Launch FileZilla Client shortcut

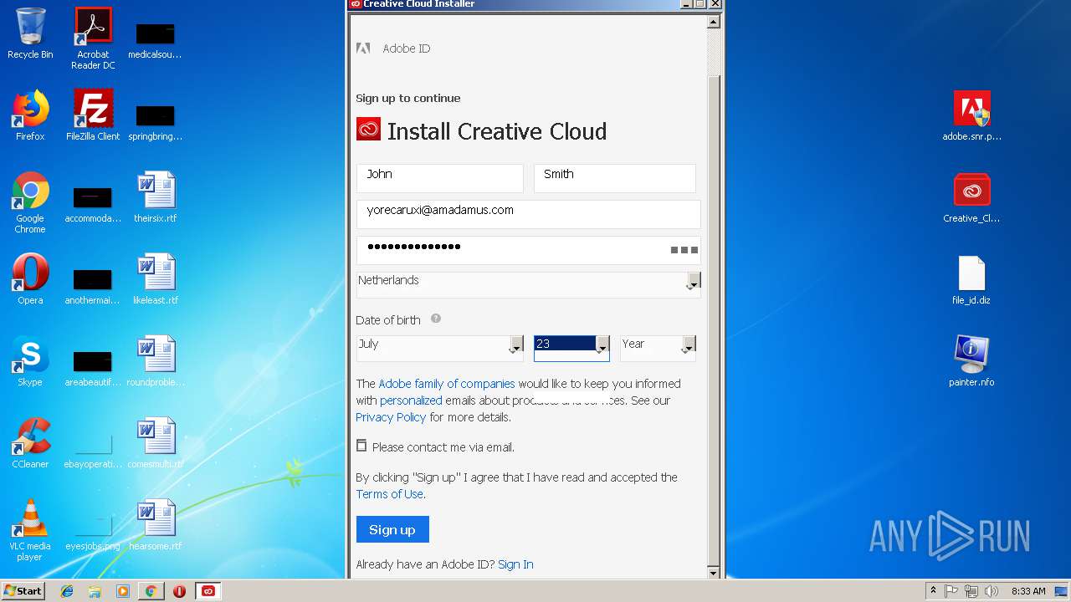click(x=93, y=115)
